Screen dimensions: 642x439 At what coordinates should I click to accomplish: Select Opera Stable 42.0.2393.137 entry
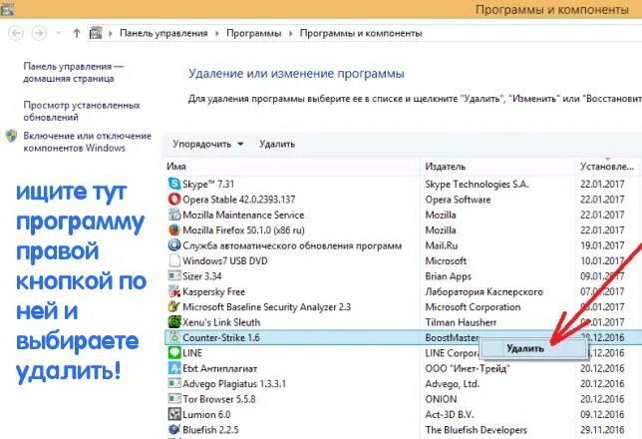(238, 200)
